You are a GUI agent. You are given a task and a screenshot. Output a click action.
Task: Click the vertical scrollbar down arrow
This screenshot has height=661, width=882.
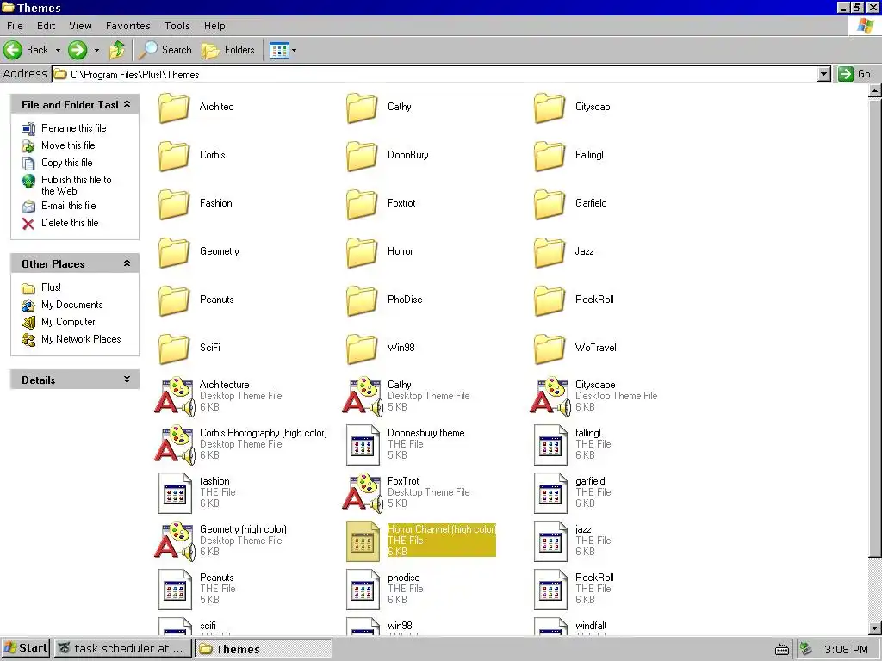[875, 627]
